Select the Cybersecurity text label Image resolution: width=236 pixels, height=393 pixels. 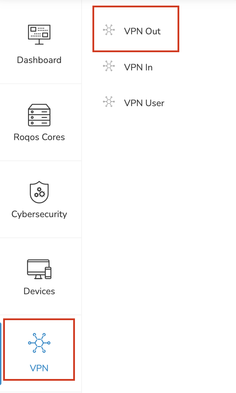pos(39,214)
